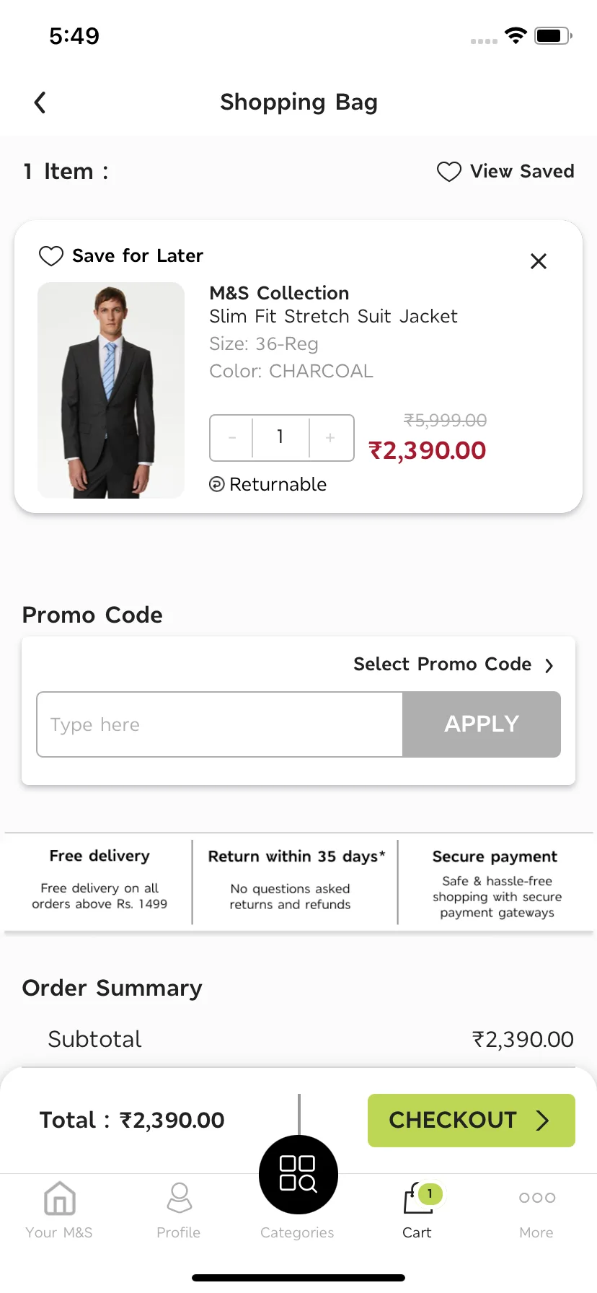Screen dimensions: 597x1293
Task: Open Your M&S home tab
Action: point(59,1210)
